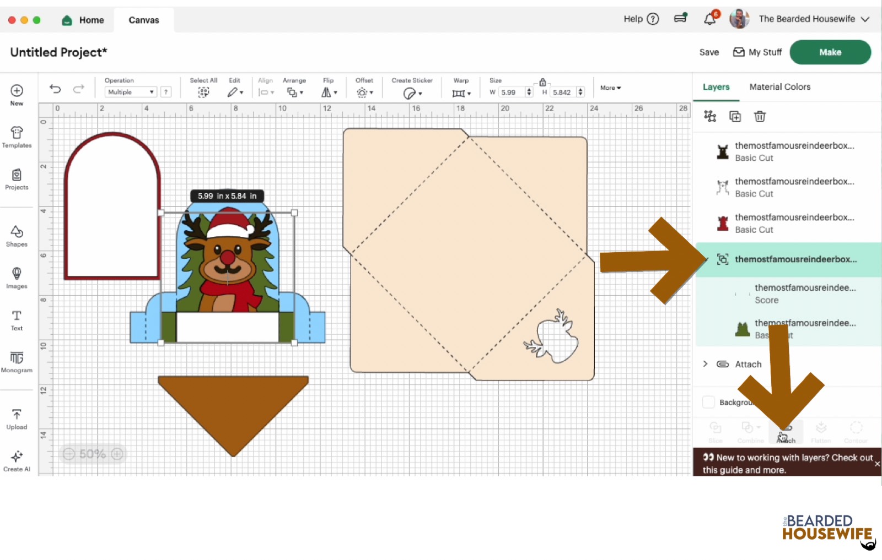This screenshot has width=882, height=560.
Task: Open the Monogram tool
Action: 17,362
